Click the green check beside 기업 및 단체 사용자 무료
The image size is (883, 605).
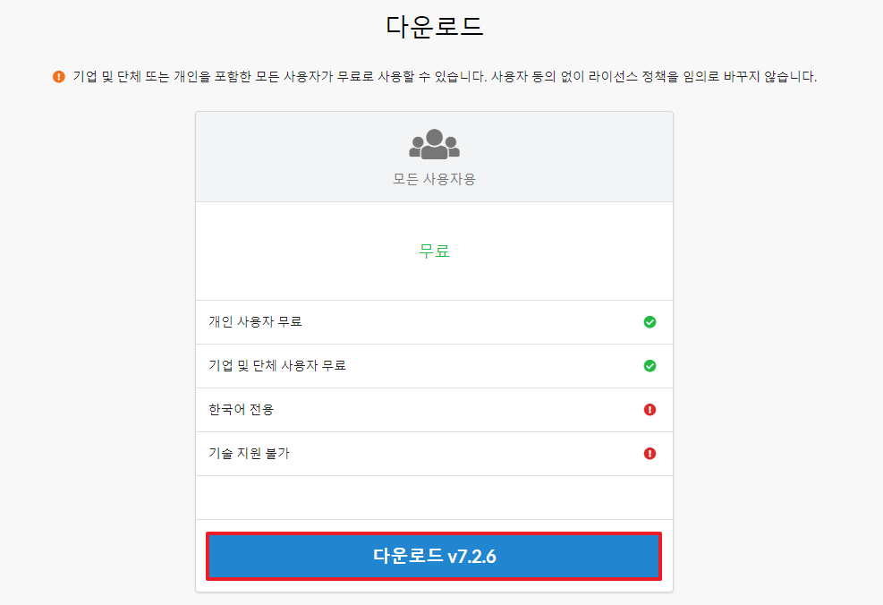[650, 366]
